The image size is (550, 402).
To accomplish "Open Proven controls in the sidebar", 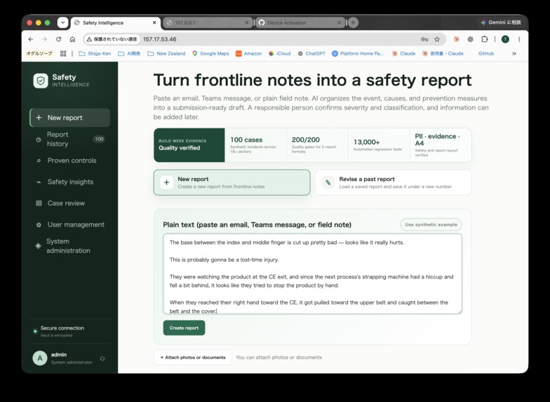I will point(70,161).
